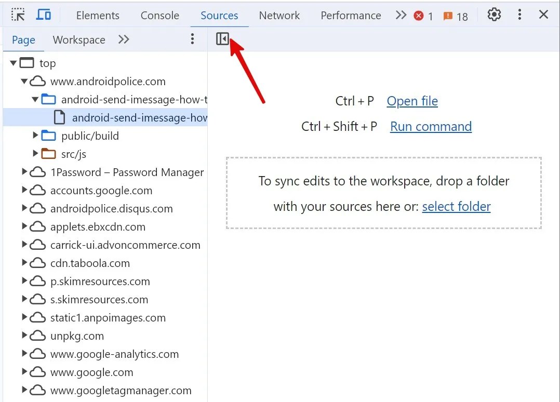The image size is (560, 402).
Task: Click the document icon of the selected file
Action: [x=59, y=117]
